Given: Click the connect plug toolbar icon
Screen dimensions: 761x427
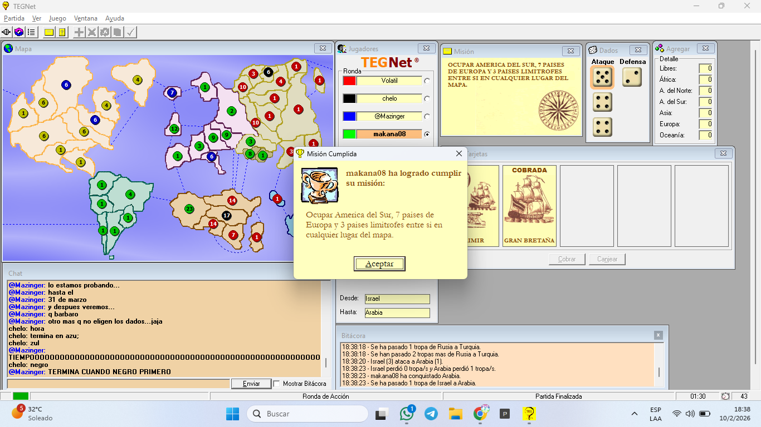Looking at the screenshot, I should [7, 32].
